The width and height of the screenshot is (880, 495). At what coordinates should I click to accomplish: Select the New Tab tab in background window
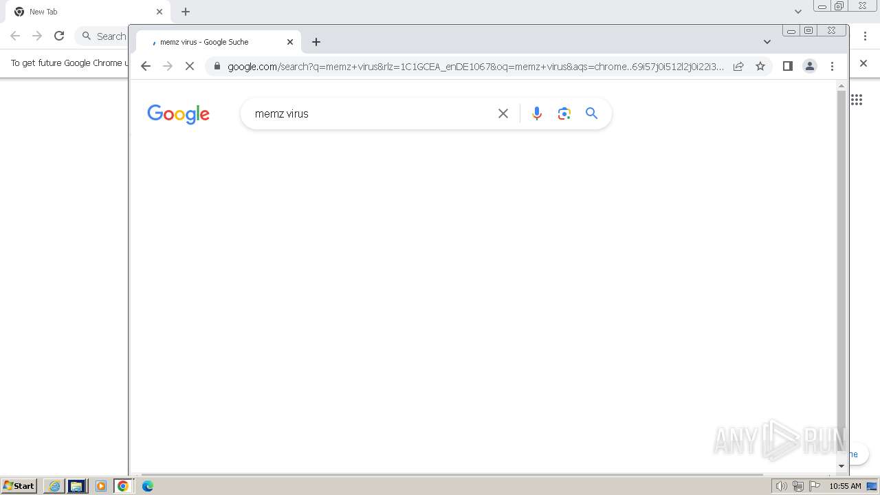click(x=86, y=12)
